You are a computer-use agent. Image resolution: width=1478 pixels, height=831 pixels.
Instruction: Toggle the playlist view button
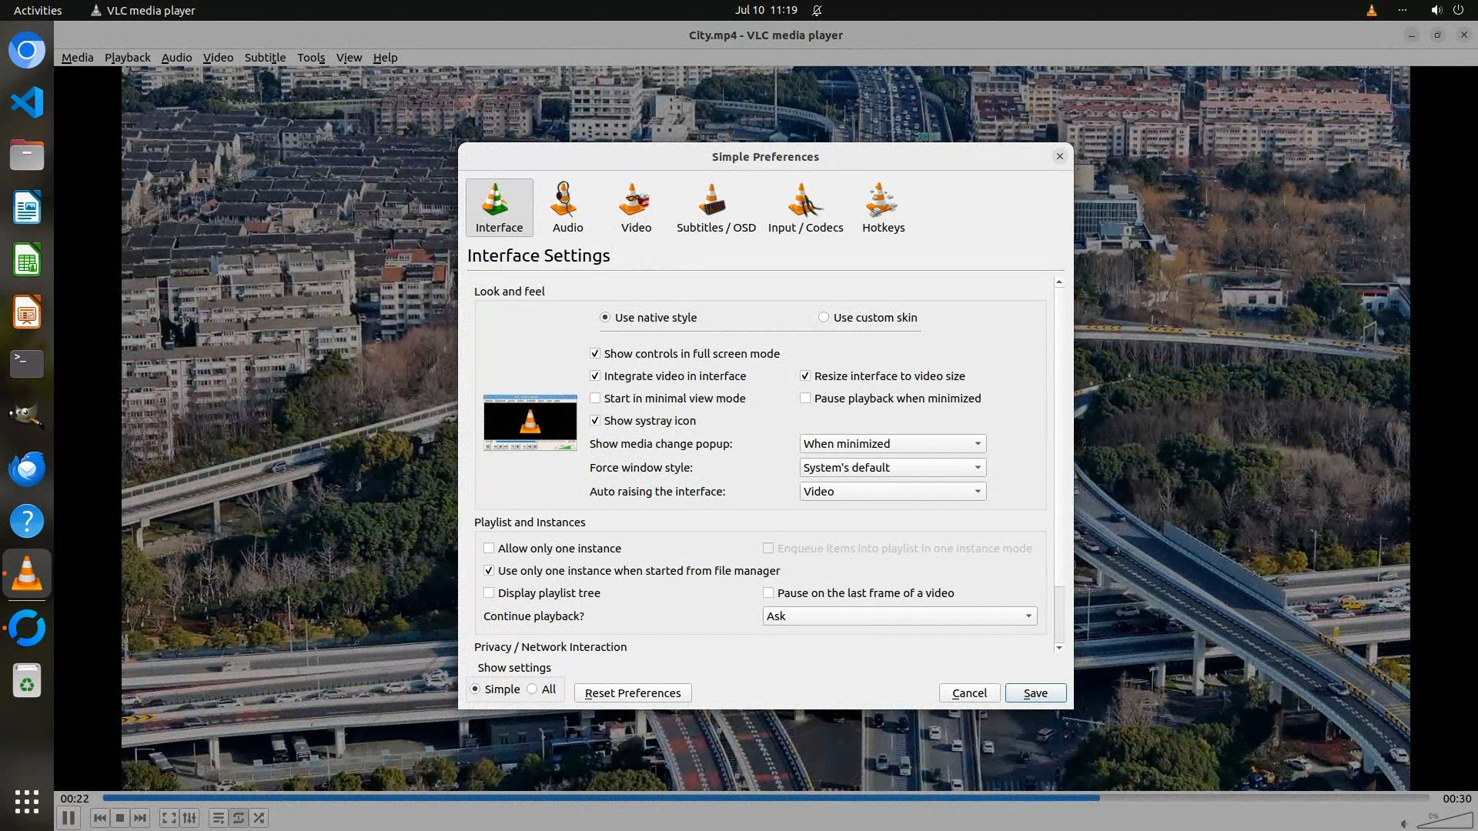tap(218, 818)
